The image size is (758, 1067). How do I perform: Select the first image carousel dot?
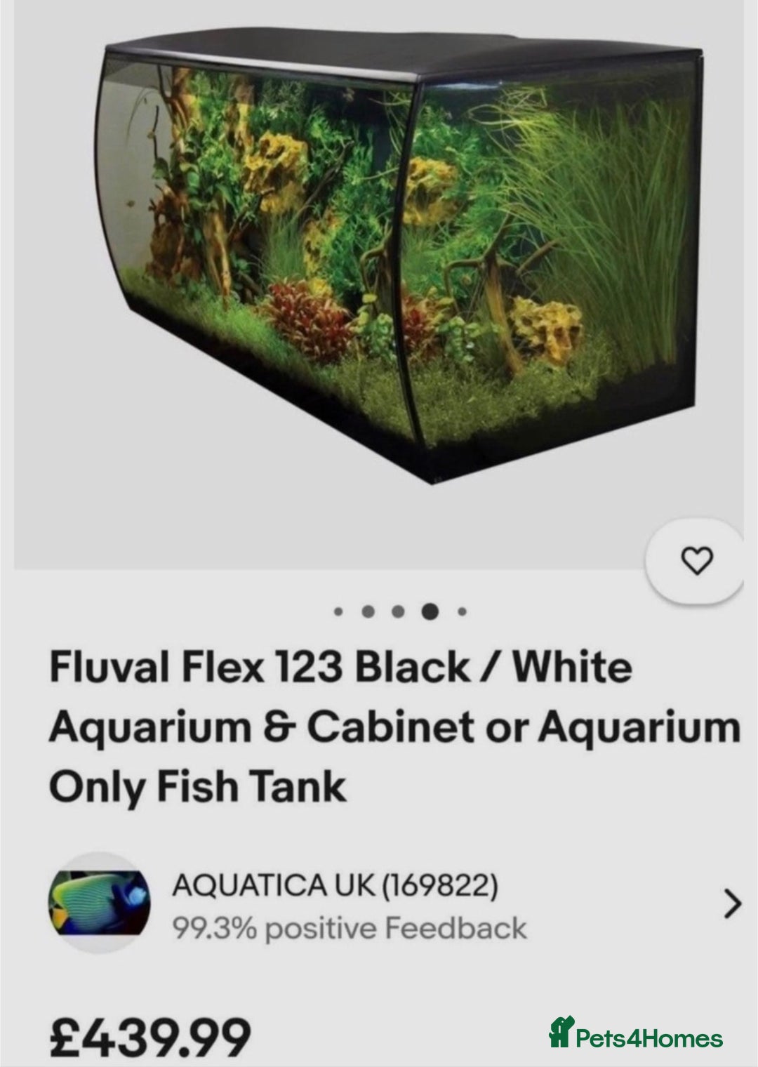tap(338, 611)
